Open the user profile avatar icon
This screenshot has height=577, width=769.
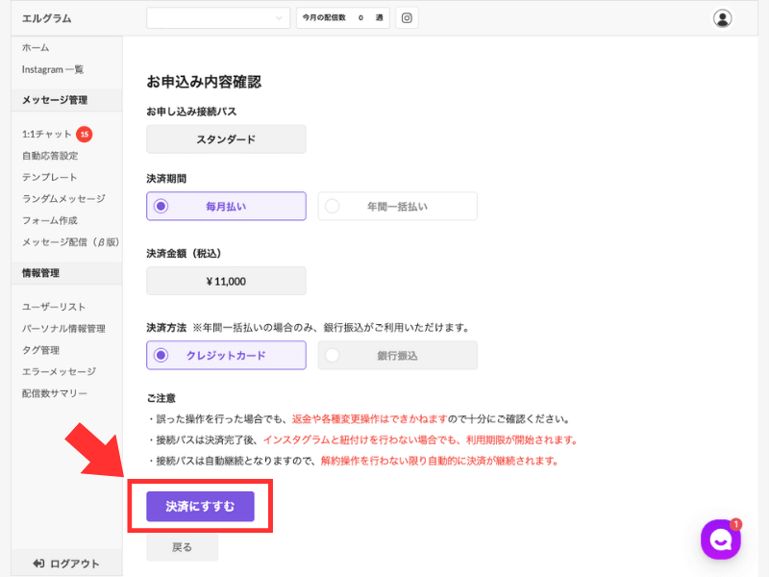click(722, 18)
